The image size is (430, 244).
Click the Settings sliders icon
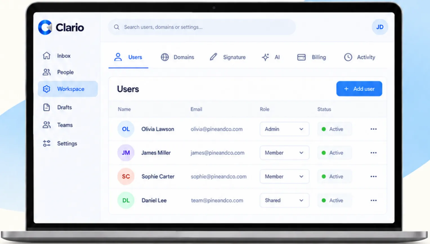click(47, 143)
